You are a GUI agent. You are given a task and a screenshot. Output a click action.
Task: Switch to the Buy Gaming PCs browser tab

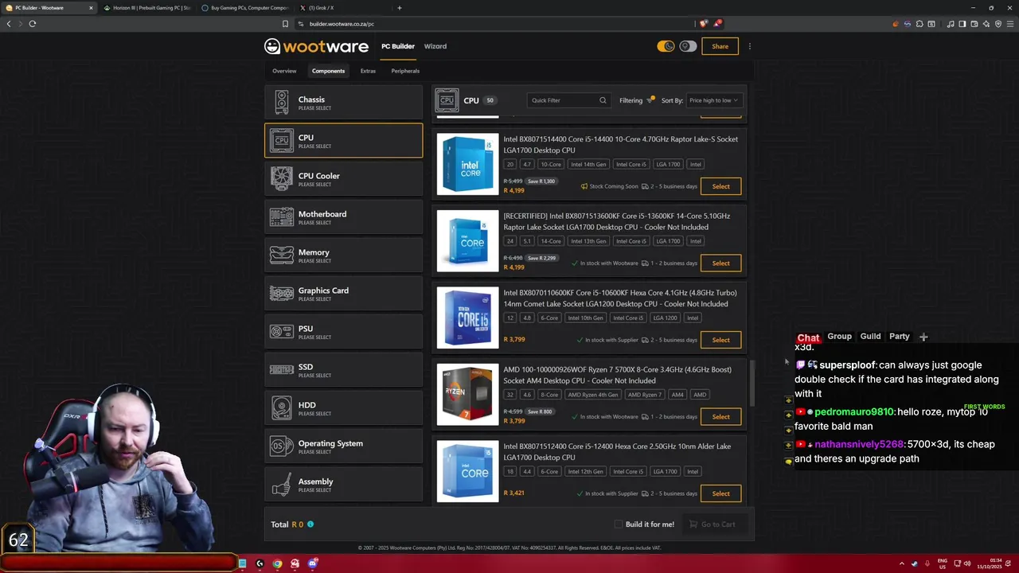point(245,8)
